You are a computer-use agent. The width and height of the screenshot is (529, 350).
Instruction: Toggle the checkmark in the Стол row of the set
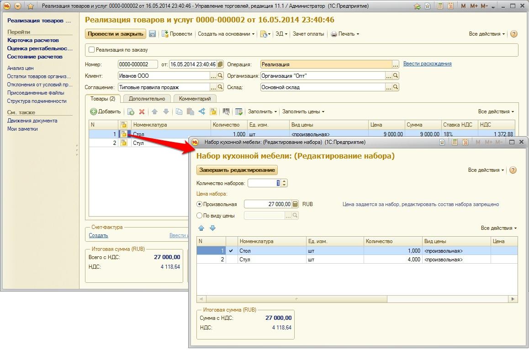[x=231, y=251]
